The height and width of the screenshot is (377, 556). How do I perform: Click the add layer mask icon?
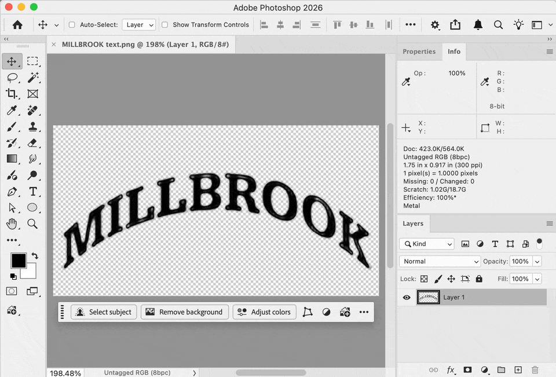[x=468, y=369]
